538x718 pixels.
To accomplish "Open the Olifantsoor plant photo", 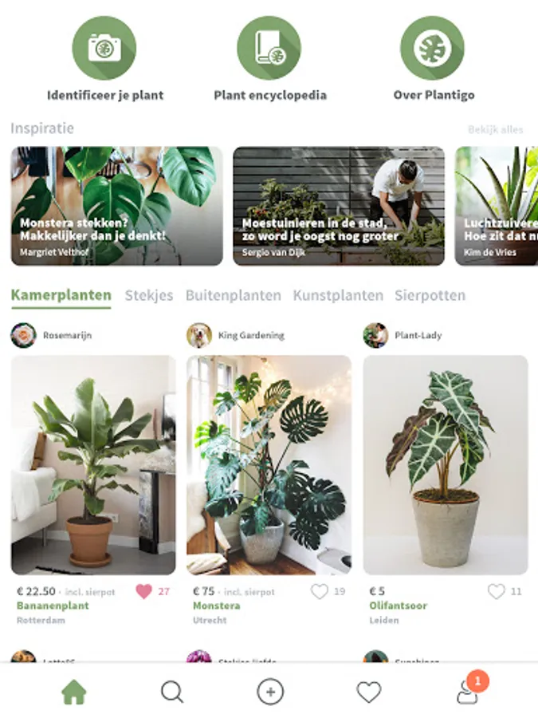I will coord(446,465).
